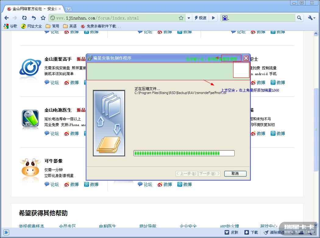This screenshot has width=320, height=238.
Task: Expand the 常用 bookmarks folder
Action: pyautogui.click(x=52, y=26)
